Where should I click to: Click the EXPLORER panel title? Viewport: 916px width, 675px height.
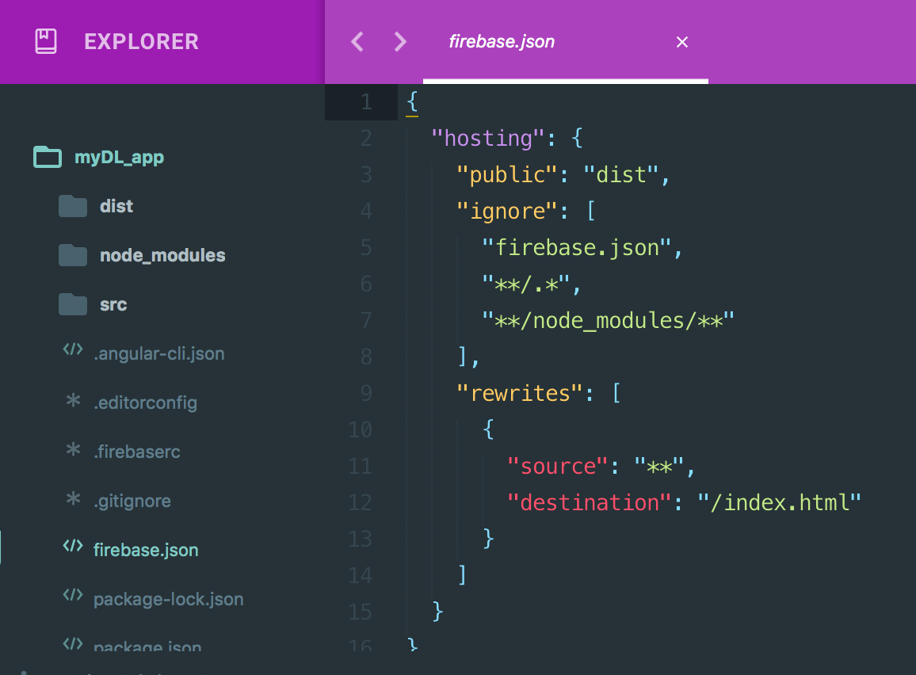point(141,41)
